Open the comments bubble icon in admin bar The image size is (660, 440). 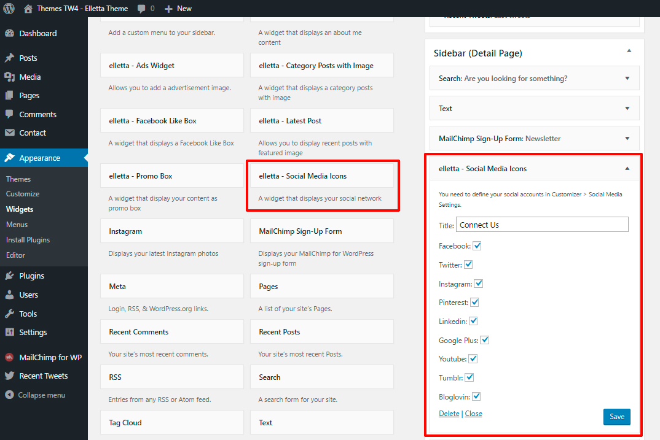tap(141, 9)
